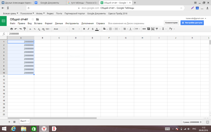Format cells as percent
This screenshot has width=211, height=132.
35,29
